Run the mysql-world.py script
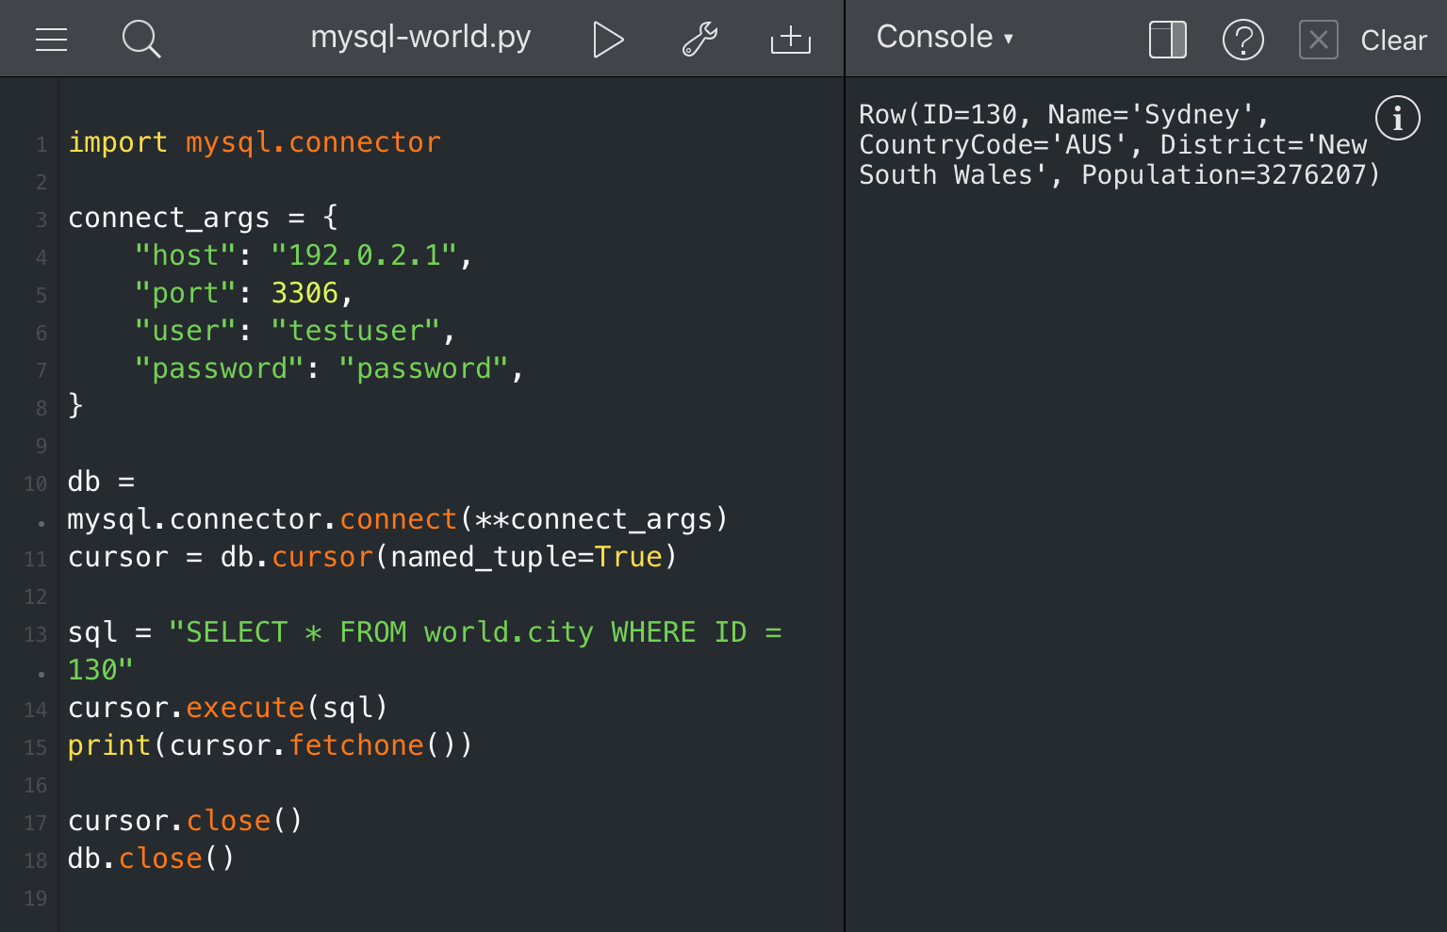The image size is (1447, 932). point(608,40)
